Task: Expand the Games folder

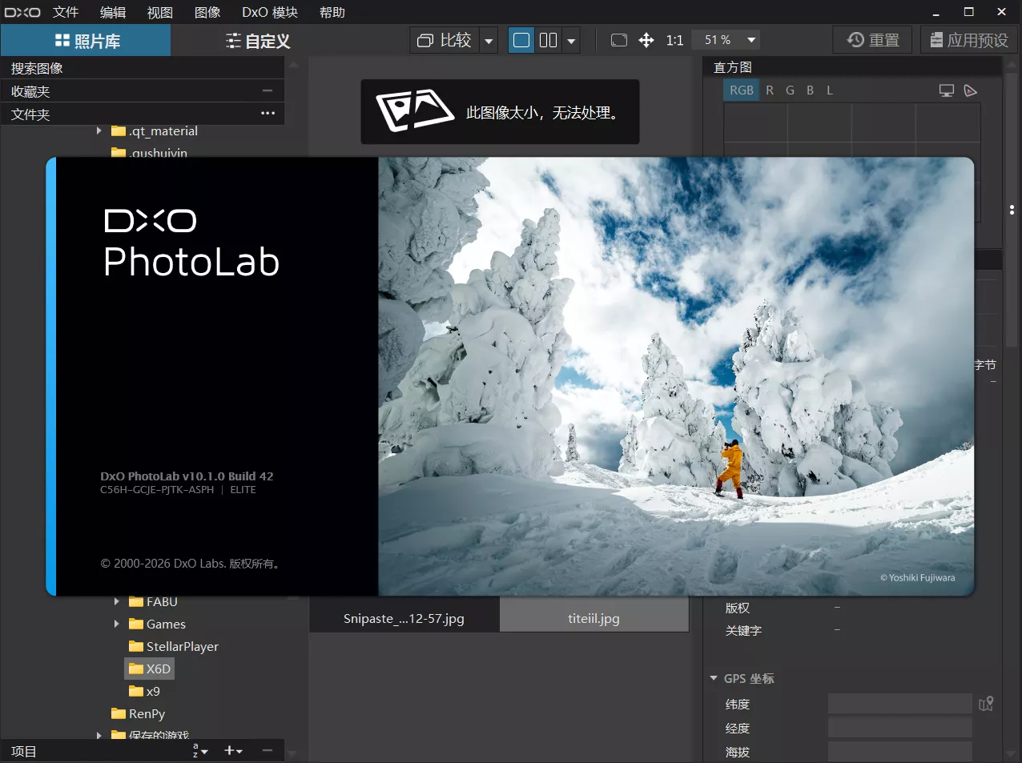Action: point(116,624)
